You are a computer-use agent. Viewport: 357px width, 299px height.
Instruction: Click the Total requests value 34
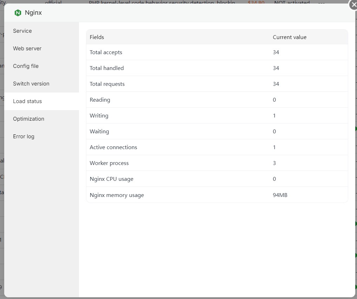coord(276,84)
